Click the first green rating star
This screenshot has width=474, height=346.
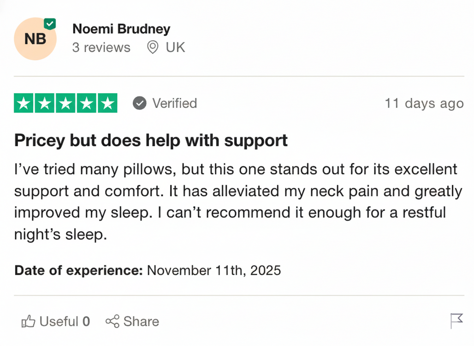[24, 103]
